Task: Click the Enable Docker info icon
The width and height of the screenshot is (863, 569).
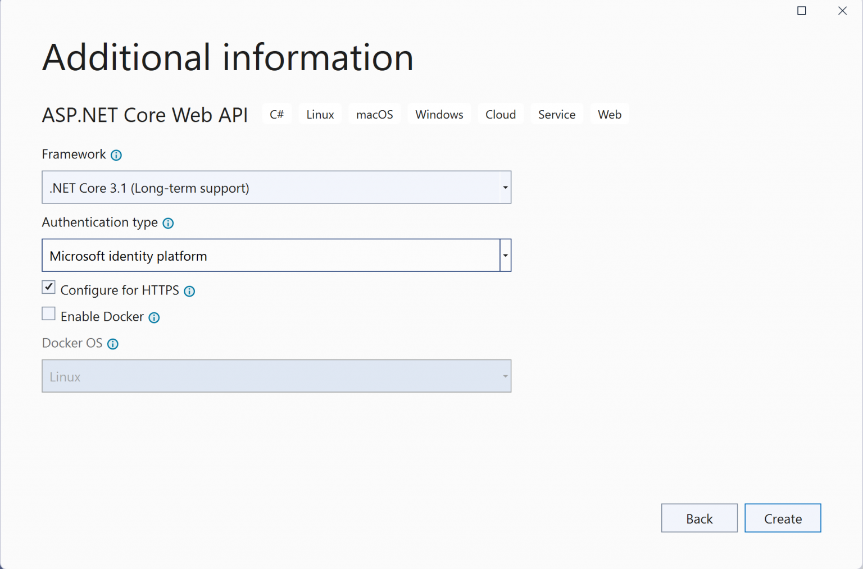Action: coord(153,317)
